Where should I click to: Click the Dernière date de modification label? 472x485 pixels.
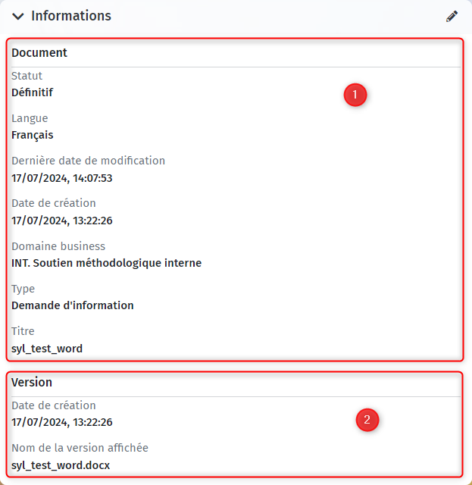(88, 161)
